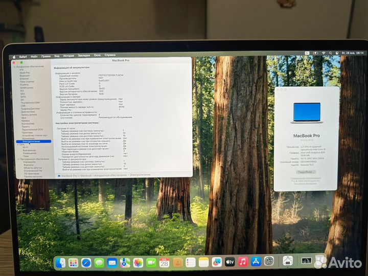Open the Закладки menu
The height and width of the screenshot is (276, 368).
click(x=84, y=55)
